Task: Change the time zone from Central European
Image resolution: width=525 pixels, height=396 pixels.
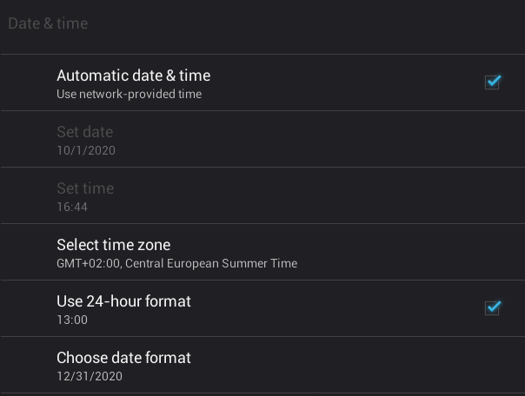Action: coord(262,252)
